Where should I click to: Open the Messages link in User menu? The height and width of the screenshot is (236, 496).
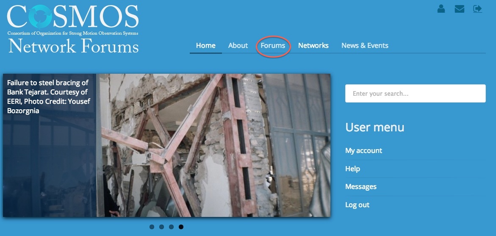coord(360,187)
